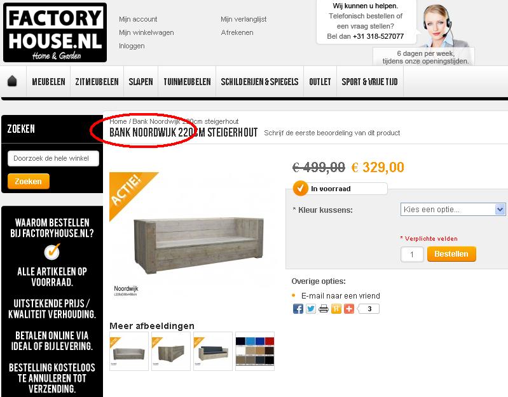Click the orange Hyves share icon

click(336, 309)
